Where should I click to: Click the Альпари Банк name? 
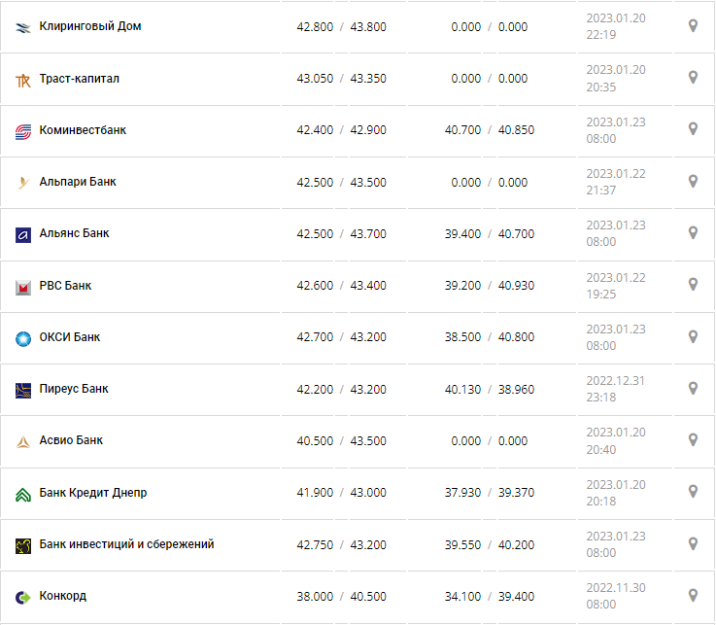pos(78,182)
